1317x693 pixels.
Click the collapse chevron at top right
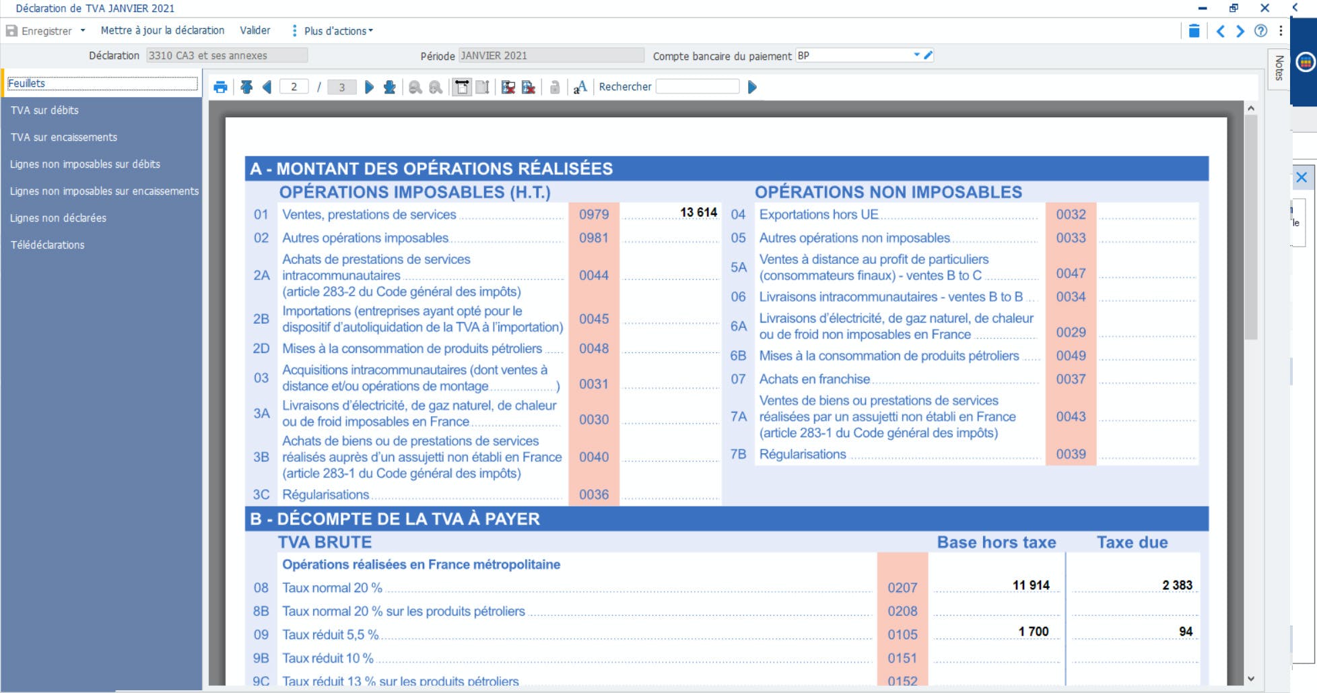[x=1295, y=8]
